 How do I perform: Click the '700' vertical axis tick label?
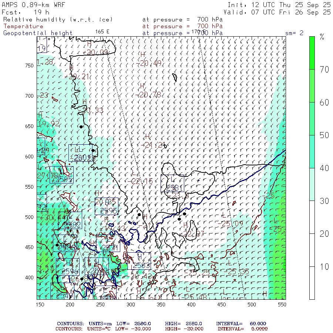[29, 96]
